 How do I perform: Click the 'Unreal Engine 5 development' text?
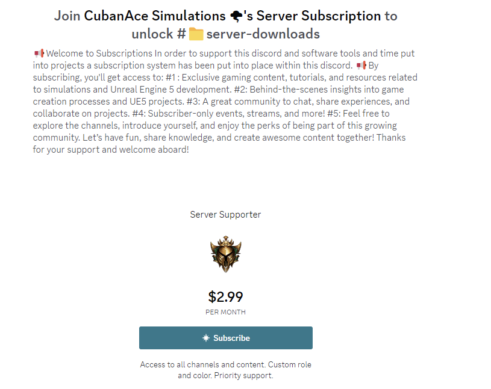coord(170,90)
